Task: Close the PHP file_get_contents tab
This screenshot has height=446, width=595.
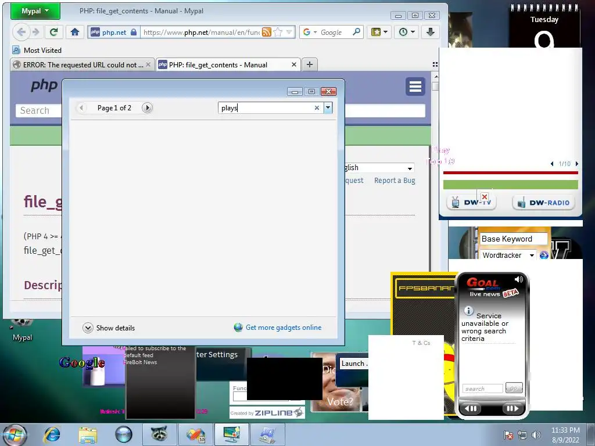Action: click(293, 65)
